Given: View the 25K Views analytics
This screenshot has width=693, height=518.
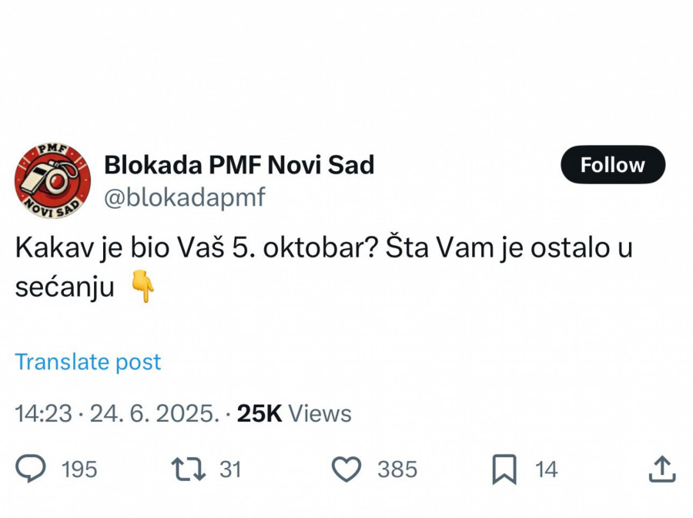Looking at the screenshot, I should pyautogui.click(x=294, y=414).
